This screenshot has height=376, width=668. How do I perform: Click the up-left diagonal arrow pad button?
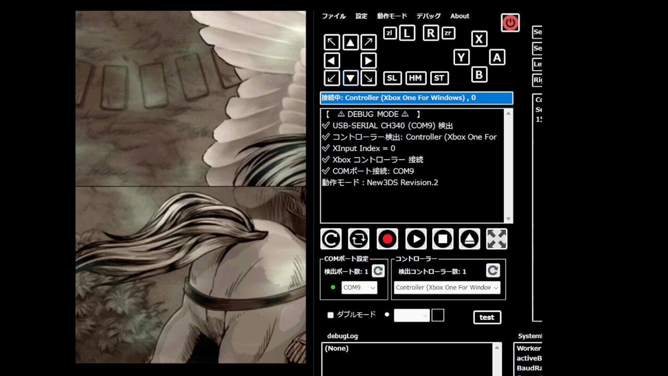coord(332,42)
